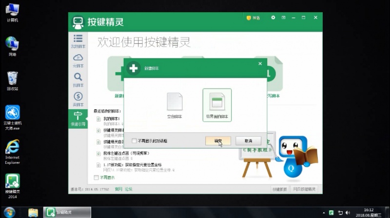Open the 论坛 forum link
Screen dimensions: 390x218
128,189
